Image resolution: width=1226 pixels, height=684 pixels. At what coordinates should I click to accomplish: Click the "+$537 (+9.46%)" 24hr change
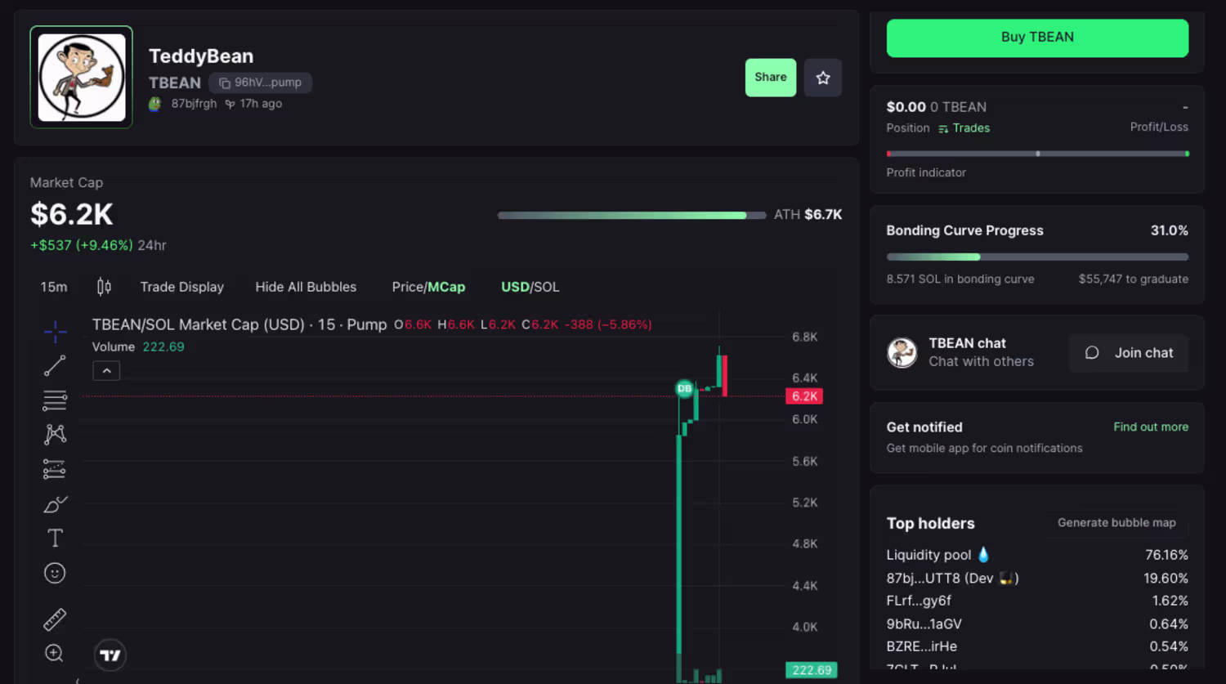pos(82,245)
